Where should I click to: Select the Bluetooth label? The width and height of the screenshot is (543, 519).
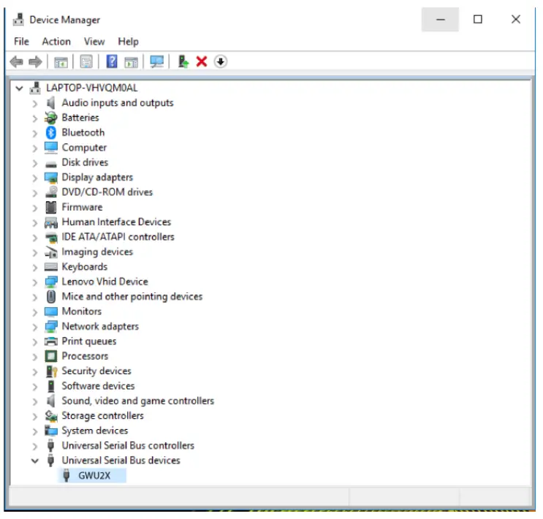(83, 133)
